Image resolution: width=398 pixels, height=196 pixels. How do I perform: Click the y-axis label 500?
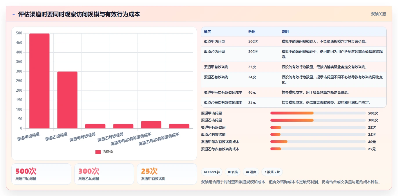click(19, 33)
